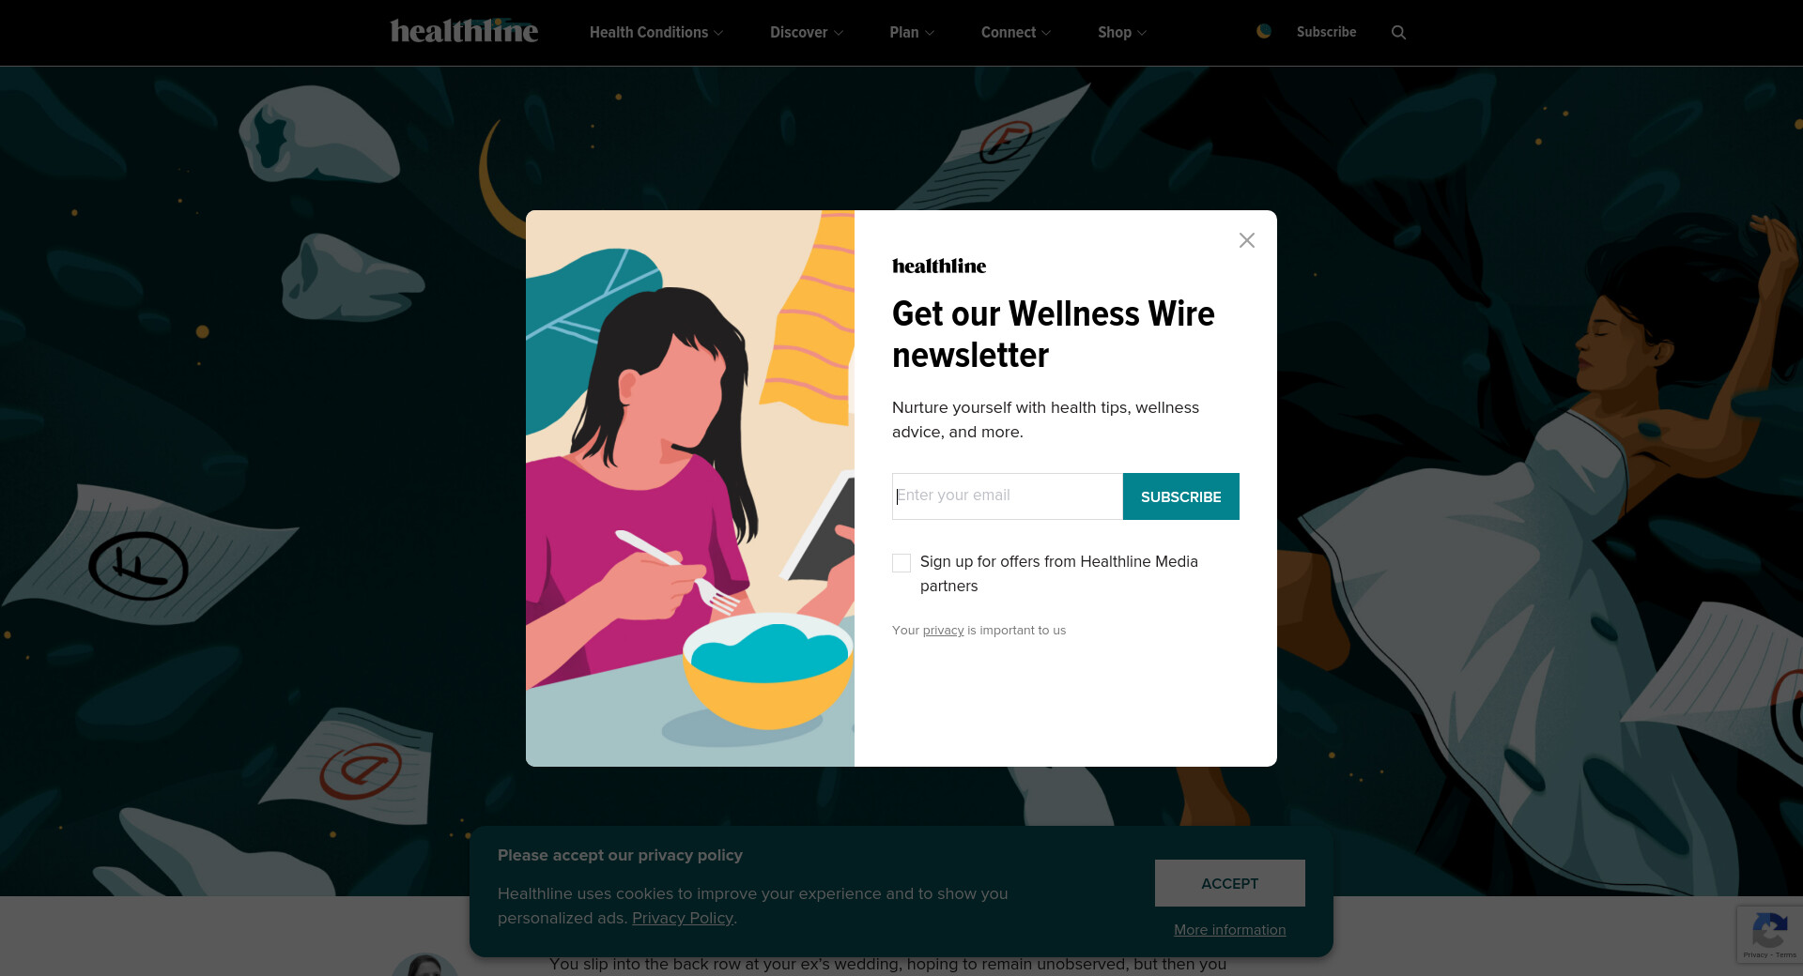Open the Plan dropdown menu
Screen dimensions: 1803x976
pos(912,32)
